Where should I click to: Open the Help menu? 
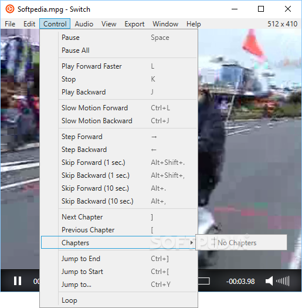tap(194, 24)
